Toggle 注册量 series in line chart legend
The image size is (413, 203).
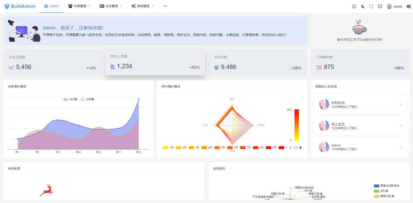point(87,99)
